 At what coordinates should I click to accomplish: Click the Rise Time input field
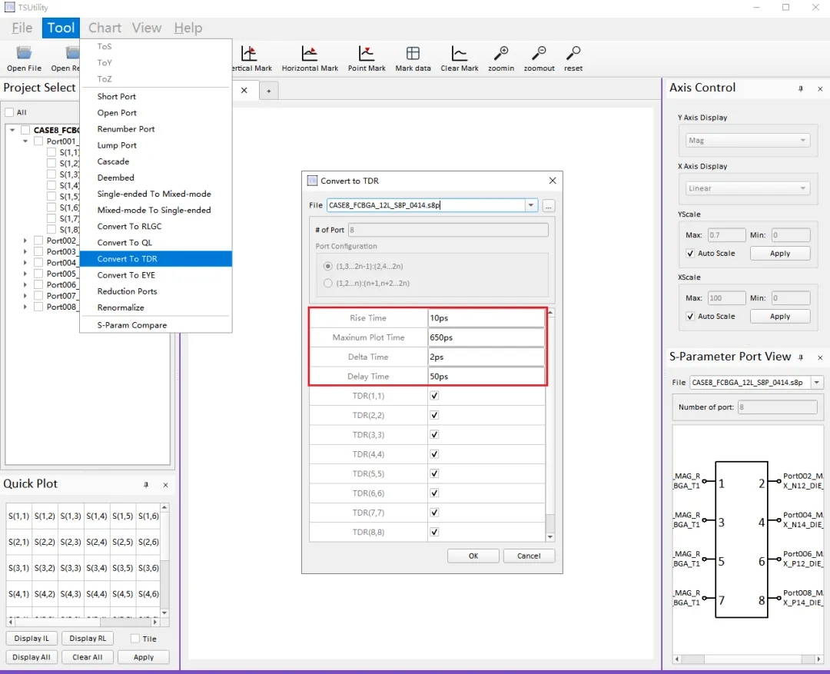click(x=486, y=318)
